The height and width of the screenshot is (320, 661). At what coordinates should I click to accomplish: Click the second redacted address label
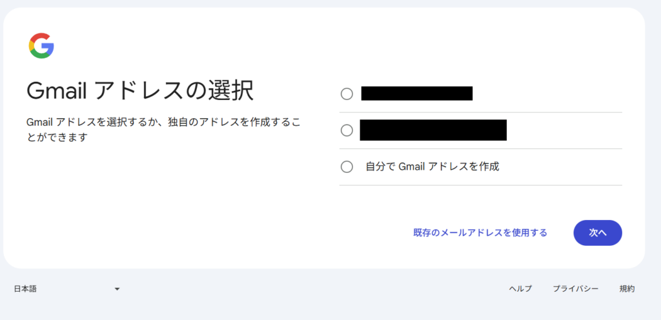tap(433, 130)
